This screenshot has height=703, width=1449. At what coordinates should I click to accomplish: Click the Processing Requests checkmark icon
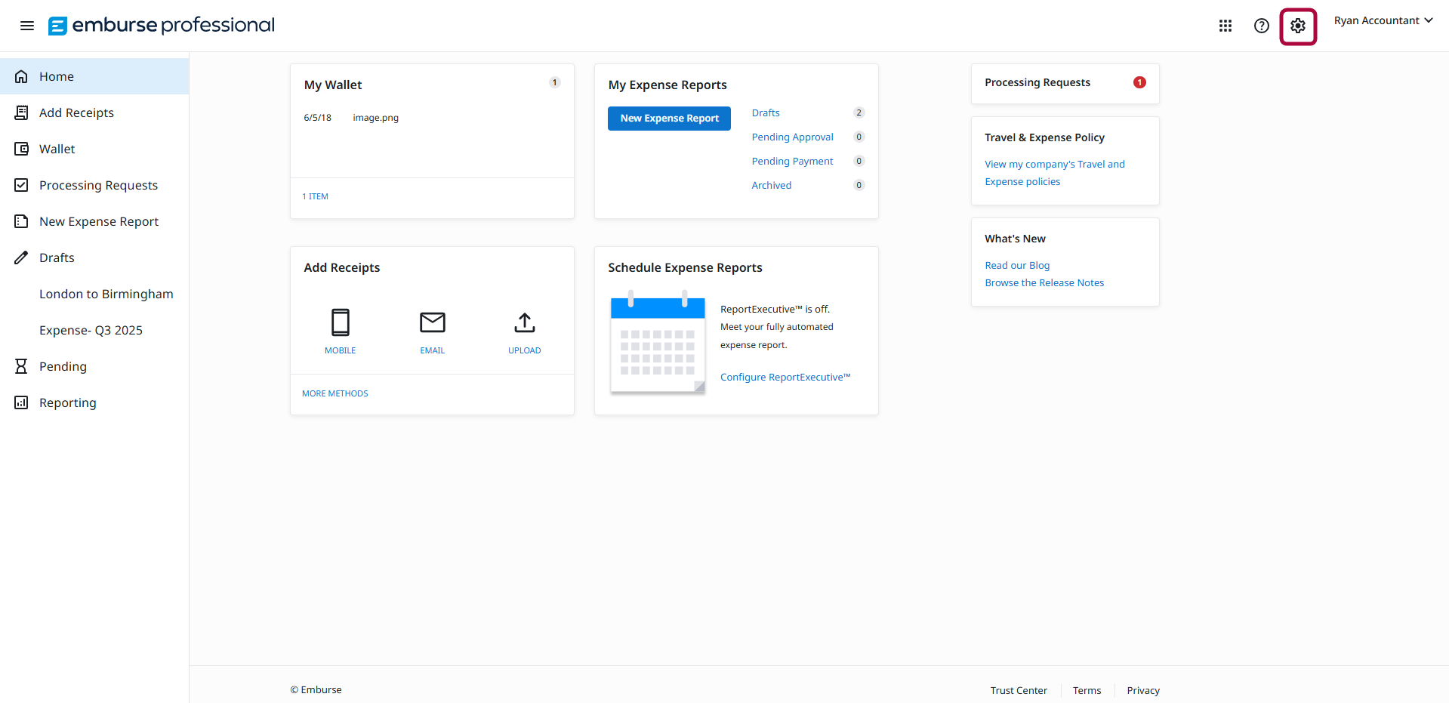point(22,184)
